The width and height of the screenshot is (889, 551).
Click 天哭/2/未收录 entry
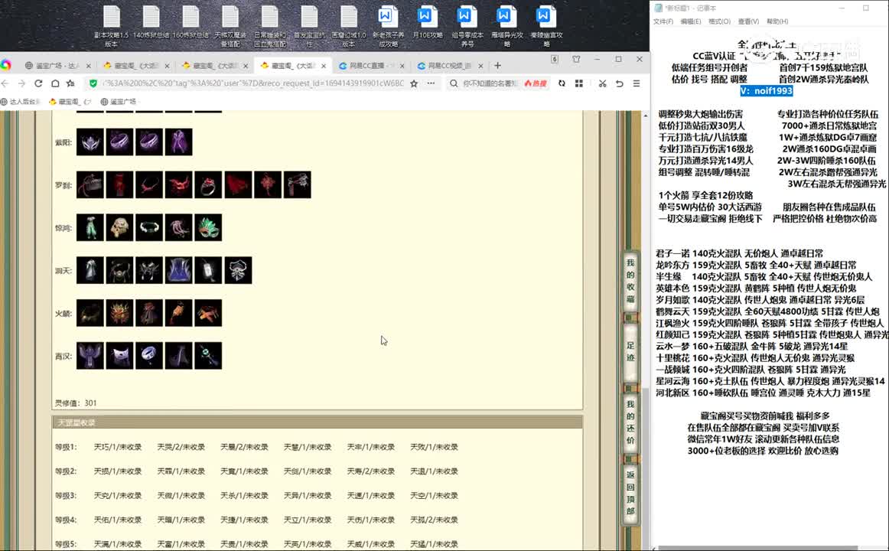click(x=181, y=447)
